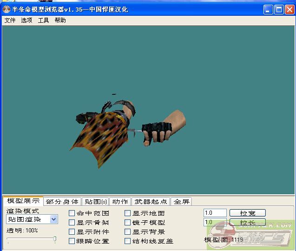Select the 全屏 tab
Screen dimensions: 296x251
(x=181, y=202)
